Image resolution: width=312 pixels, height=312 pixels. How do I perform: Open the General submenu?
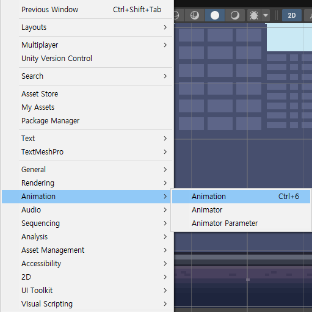coord(87,170)
